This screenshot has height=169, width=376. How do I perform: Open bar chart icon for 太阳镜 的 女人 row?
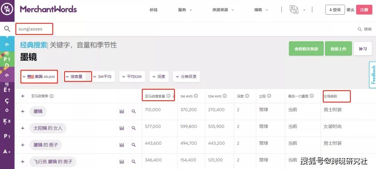point(122,128)
